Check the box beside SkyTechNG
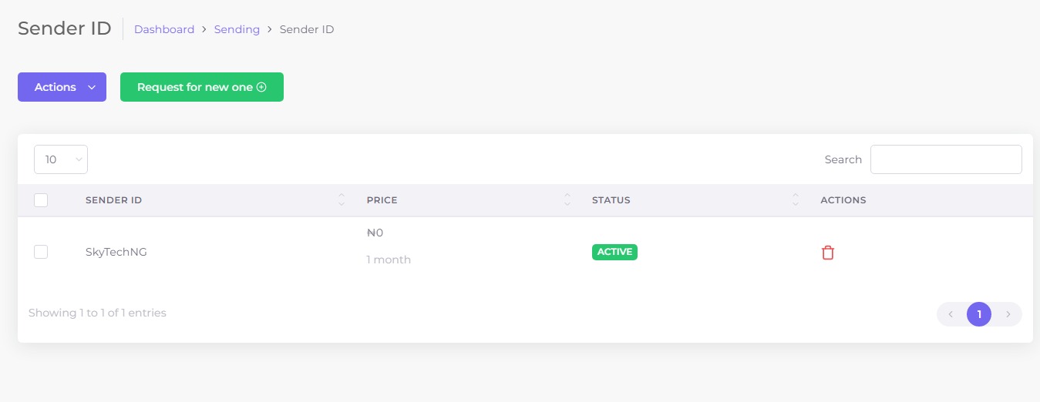1040x402 pixels. (41, 252)
